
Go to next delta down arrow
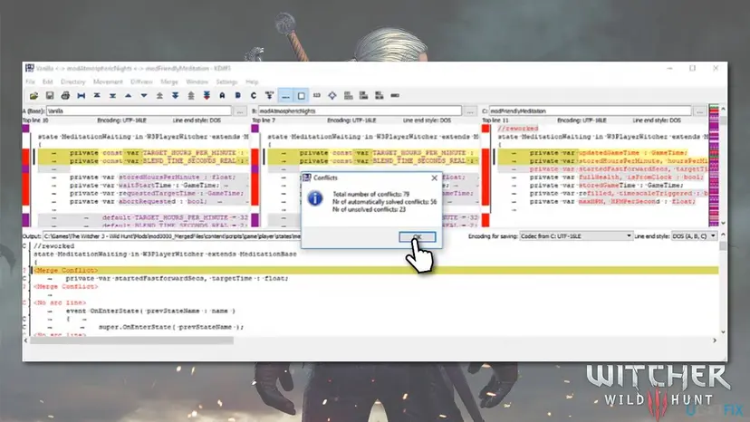pyautogui.click(x=144, y=96)
